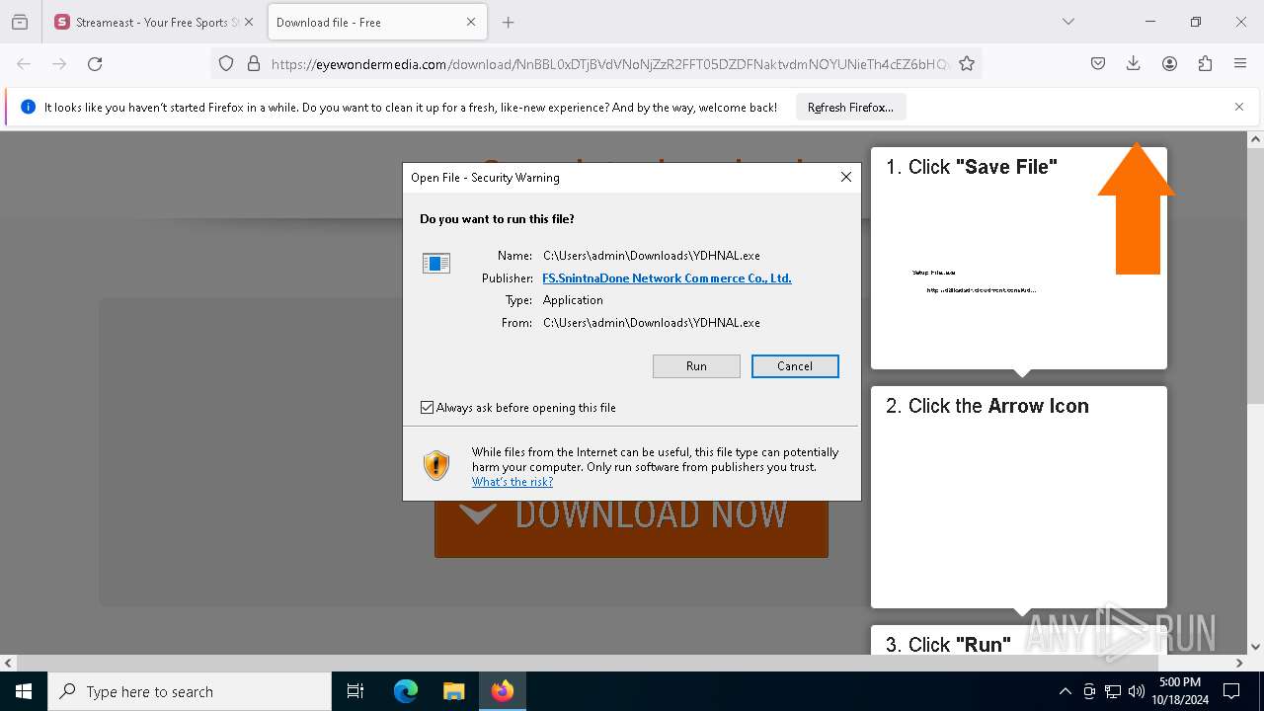The image size is (1264, 711).
Task: Go back to the previous page
Action: pyautogui.click(x=24, y=63)
